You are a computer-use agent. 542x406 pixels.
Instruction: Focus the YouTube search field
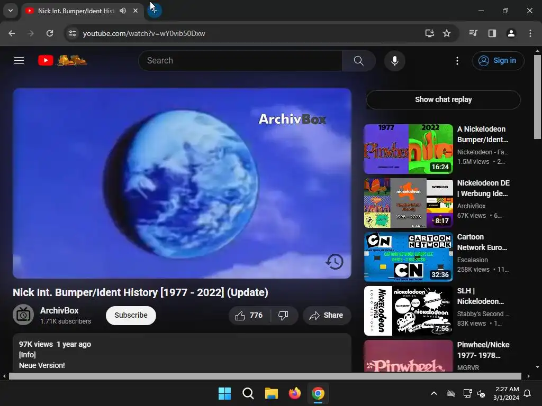[x=240, y=61]
